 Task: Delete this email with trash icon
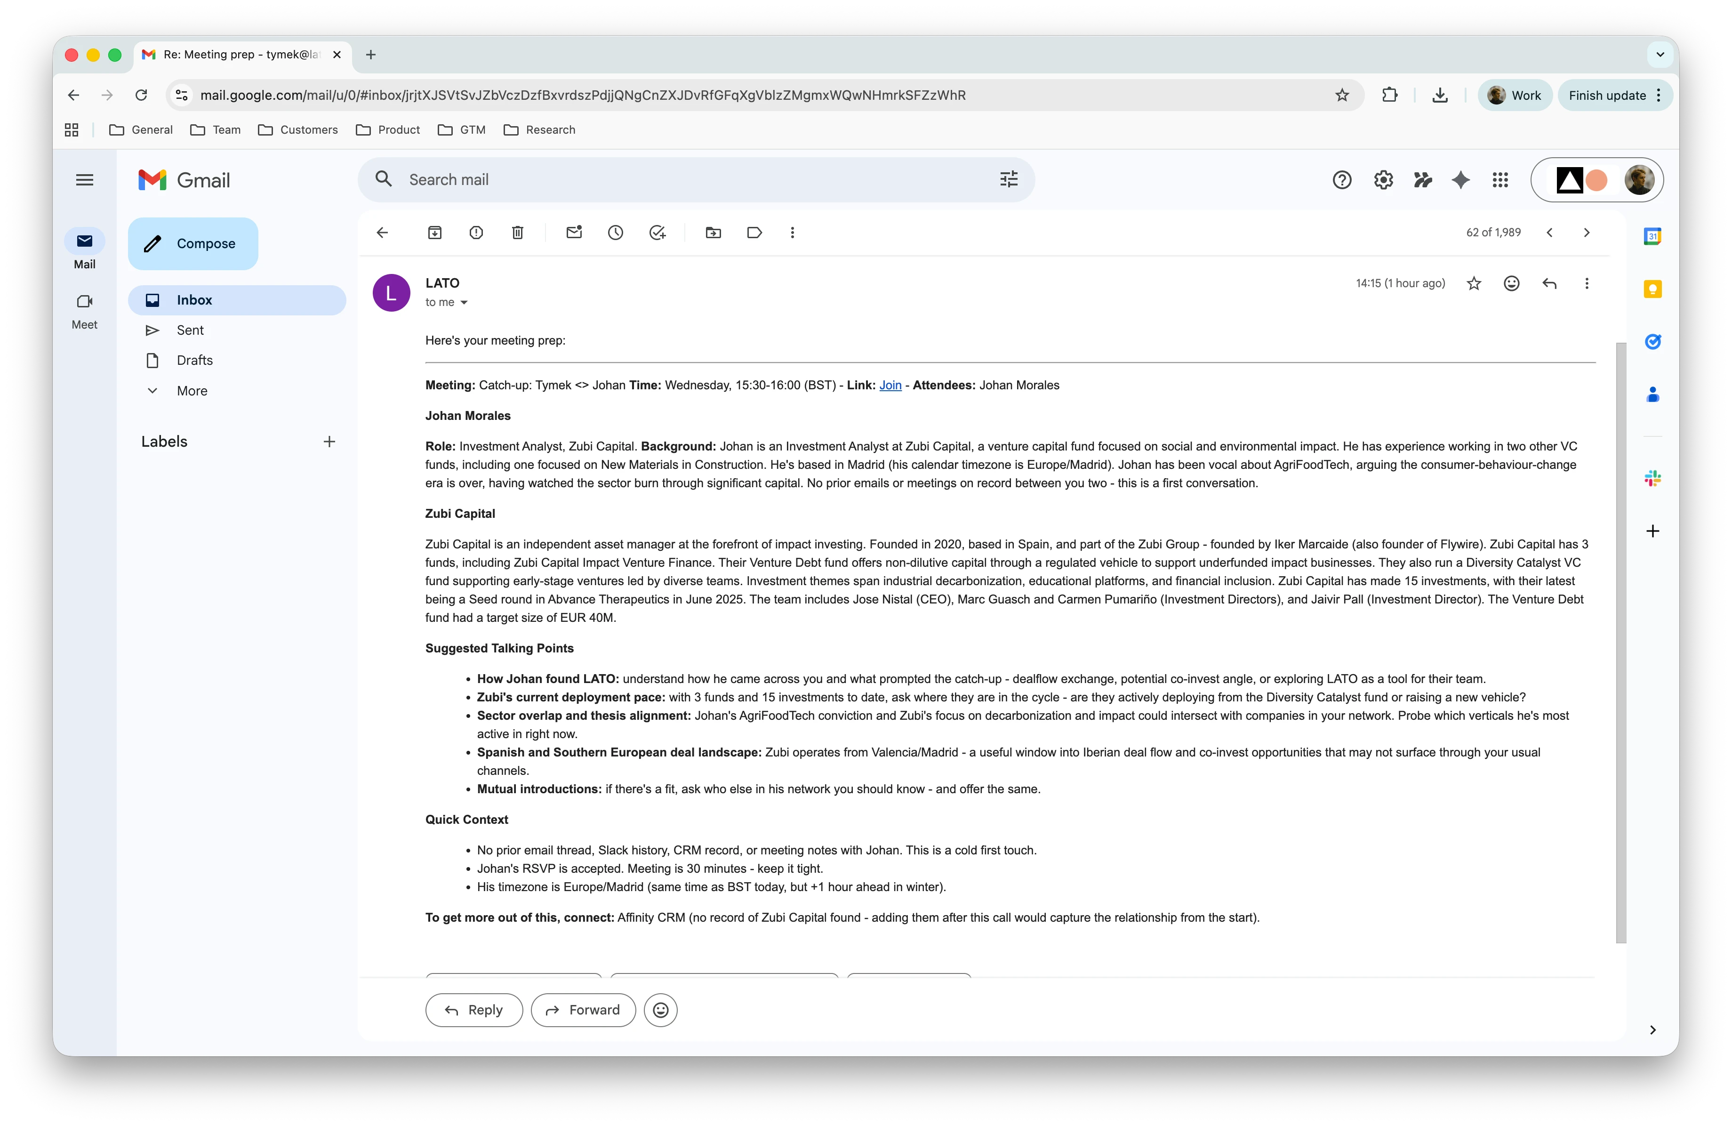(x=517, y=232)
